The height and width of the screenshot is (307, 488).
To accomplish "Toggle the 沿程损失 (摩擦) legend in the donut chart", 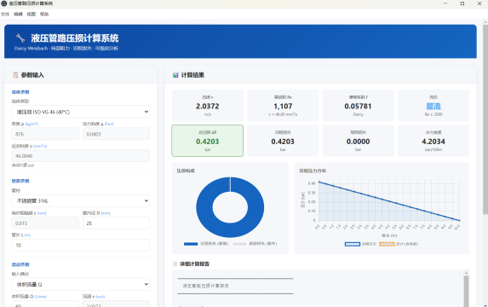I will click(206, 244).
